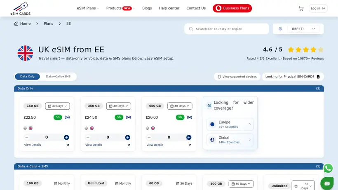
Task: Open 30 Days dropdown on 150 GB plan
Action: coord(58,106)
